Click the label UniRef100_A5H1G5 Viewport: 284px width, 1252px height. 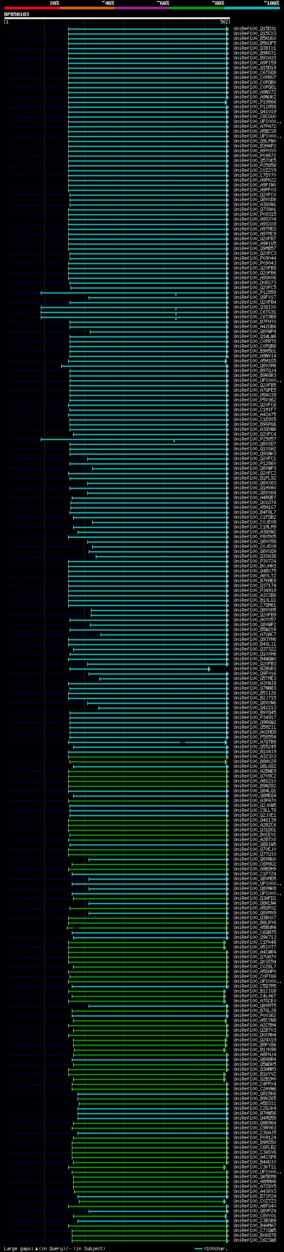[x=254, y=361]
